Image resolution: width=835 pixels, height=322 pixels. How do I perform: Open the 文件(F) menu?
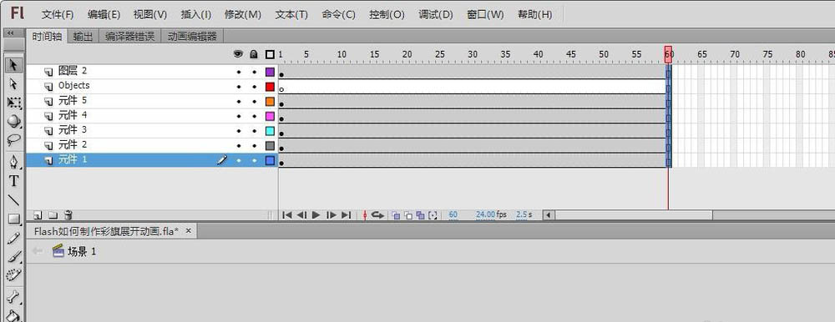(58, 14)
